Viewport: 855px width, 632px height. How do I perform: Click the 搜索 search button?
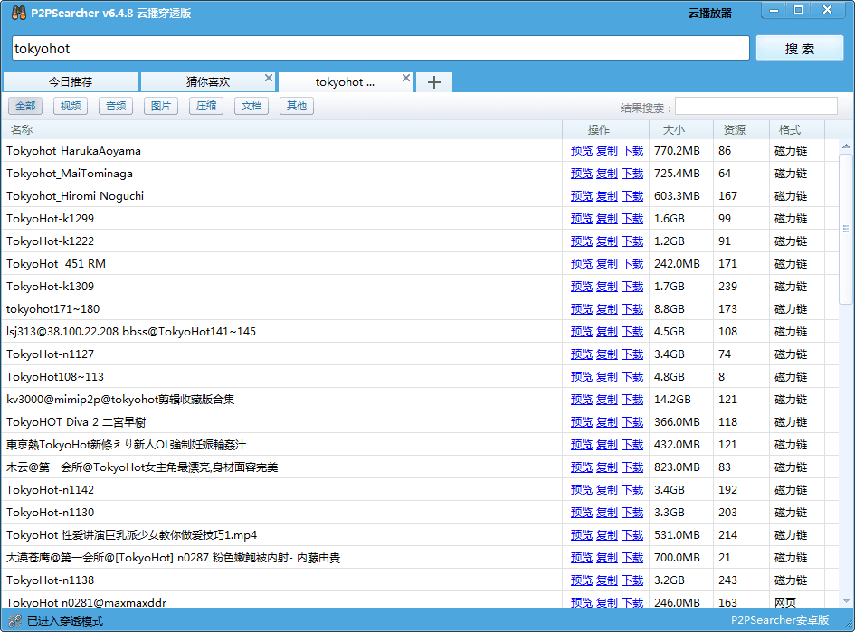click(x=800, y=49)
